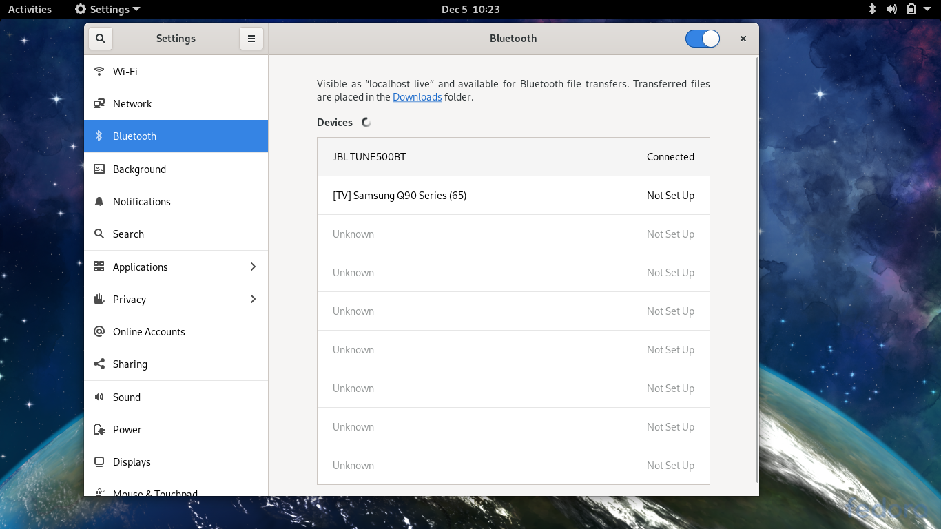Click the Bluetooth indicator in top bar
The height and width of the screenshot is (529, 941).
click(x=871, y=9)
